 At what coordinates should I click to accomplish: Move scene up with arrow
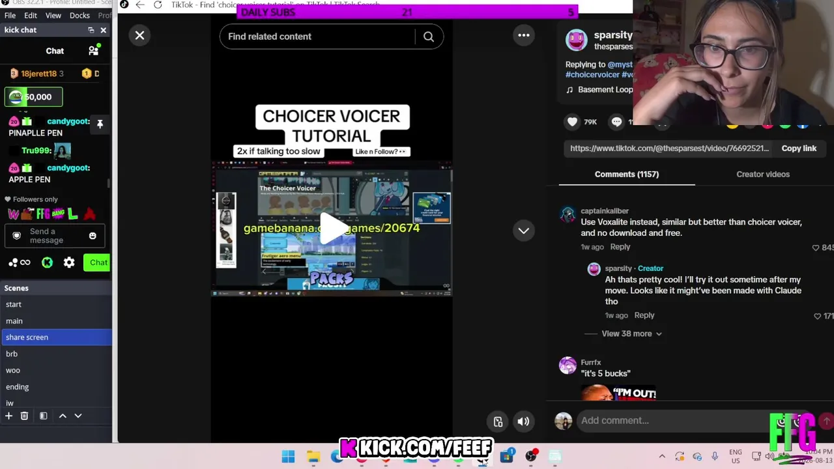[x=63, y=416]
